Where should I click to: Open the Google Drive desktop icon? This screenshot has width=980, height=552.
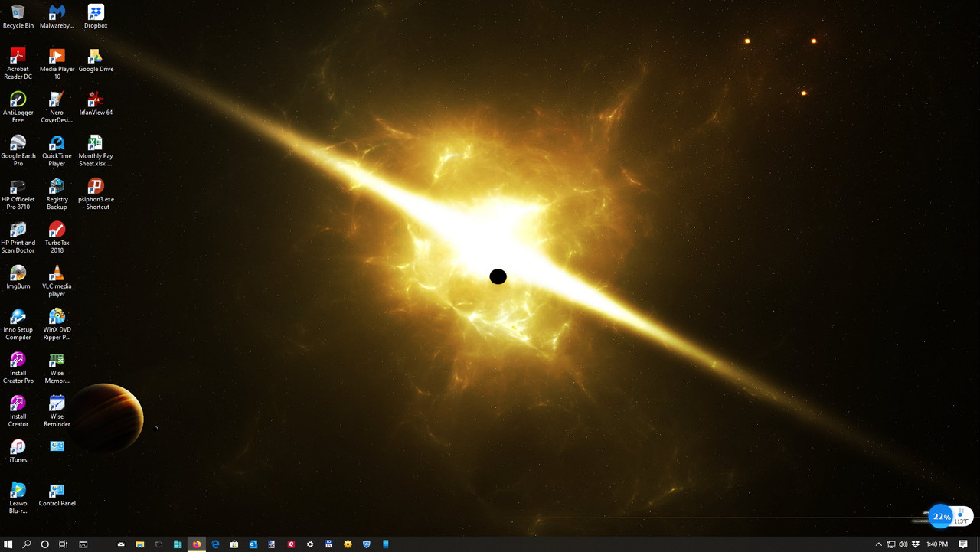(x=96, y=60)
